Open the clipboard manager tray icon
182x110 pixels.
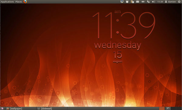point(132,2)
